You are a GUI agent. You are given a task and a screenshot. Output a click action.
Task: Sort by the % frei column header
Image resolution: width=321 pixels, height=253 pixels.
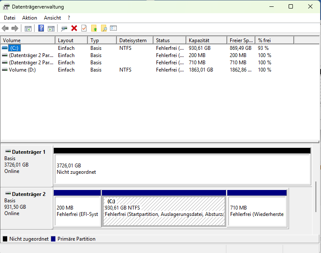(x=275, y=40)
